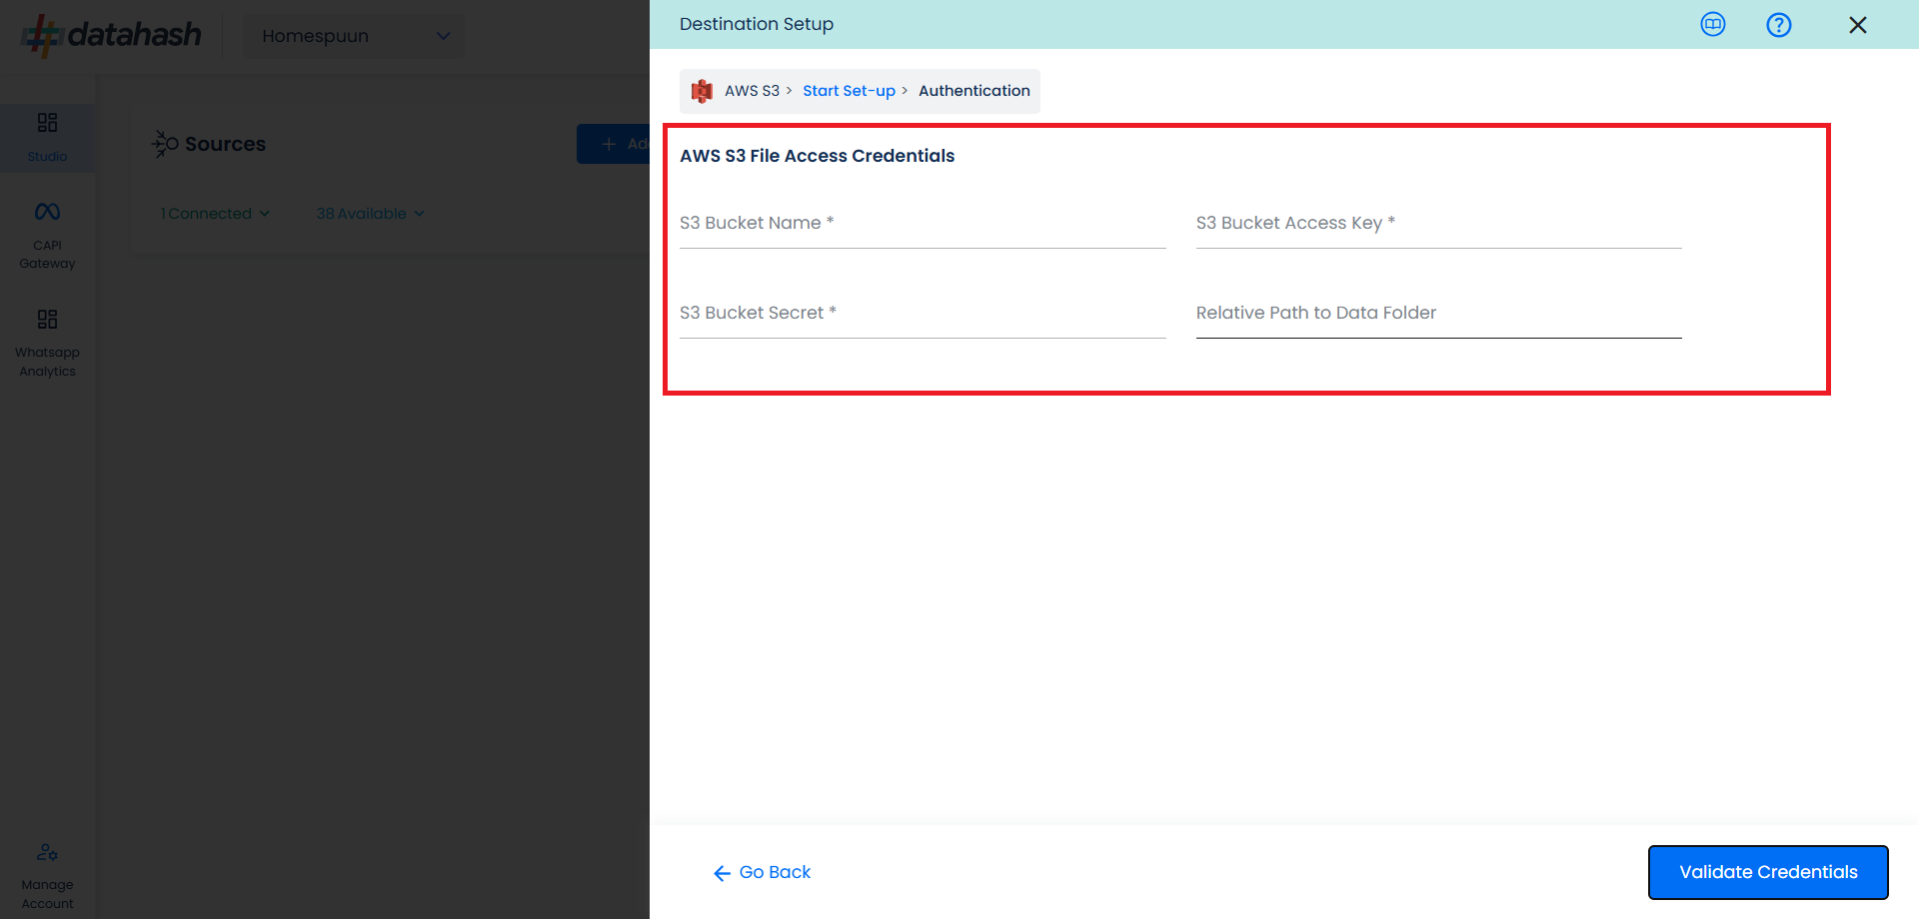Open Studio in the sidebar

(x=47, y=138)
